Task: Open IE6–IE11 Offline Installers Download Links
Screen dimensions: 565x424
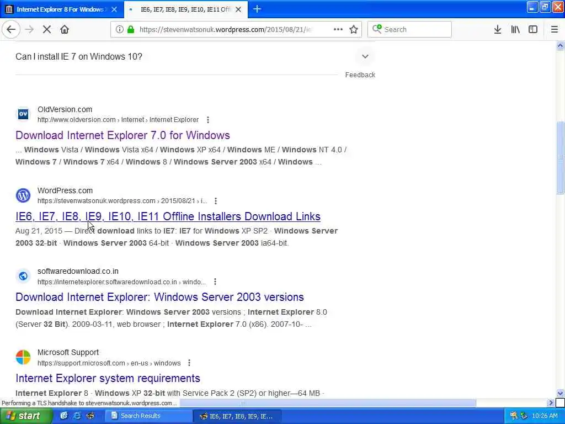Action: 168,216
